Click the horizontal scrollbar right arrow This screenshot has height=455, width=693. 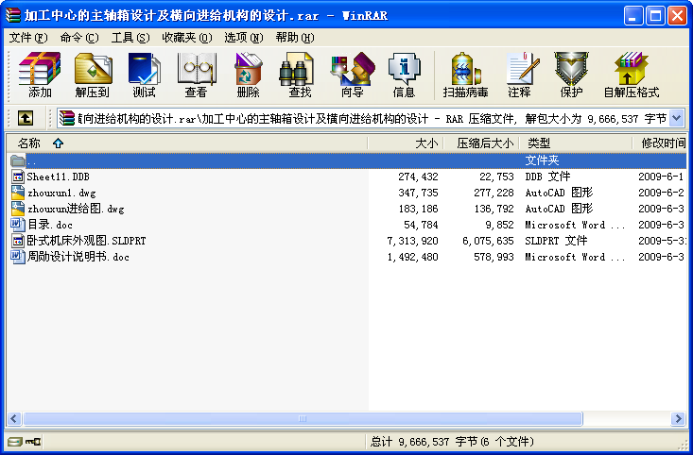point(678,418)
